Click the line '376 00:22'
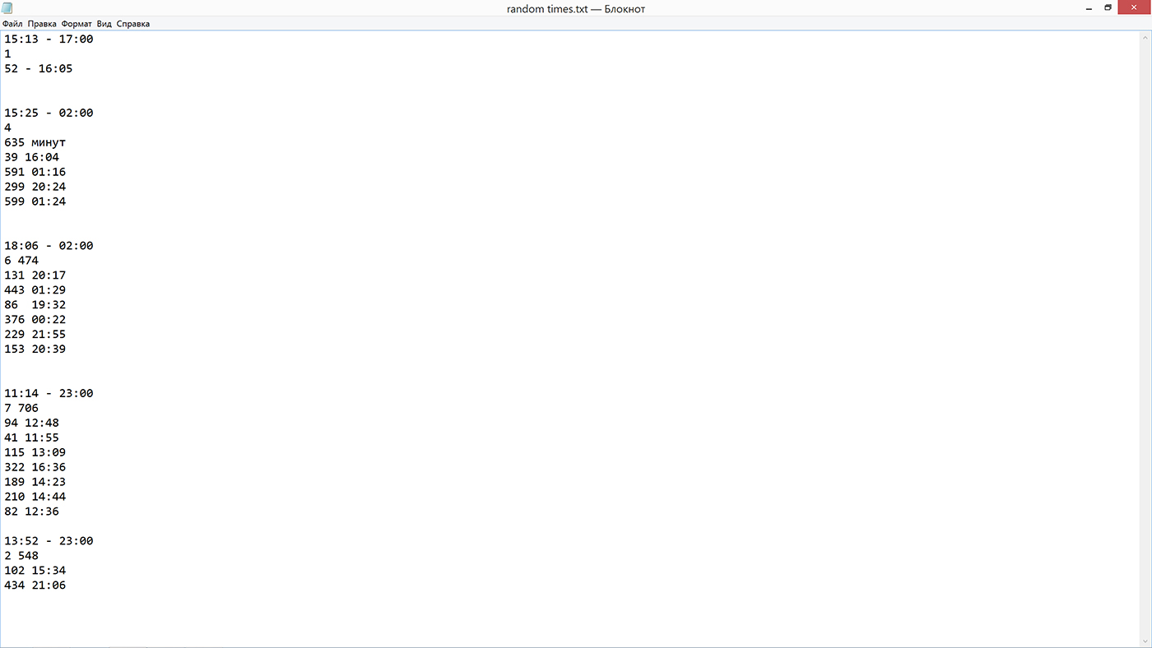Viewport: 1152px width, 648px height. 35,320
